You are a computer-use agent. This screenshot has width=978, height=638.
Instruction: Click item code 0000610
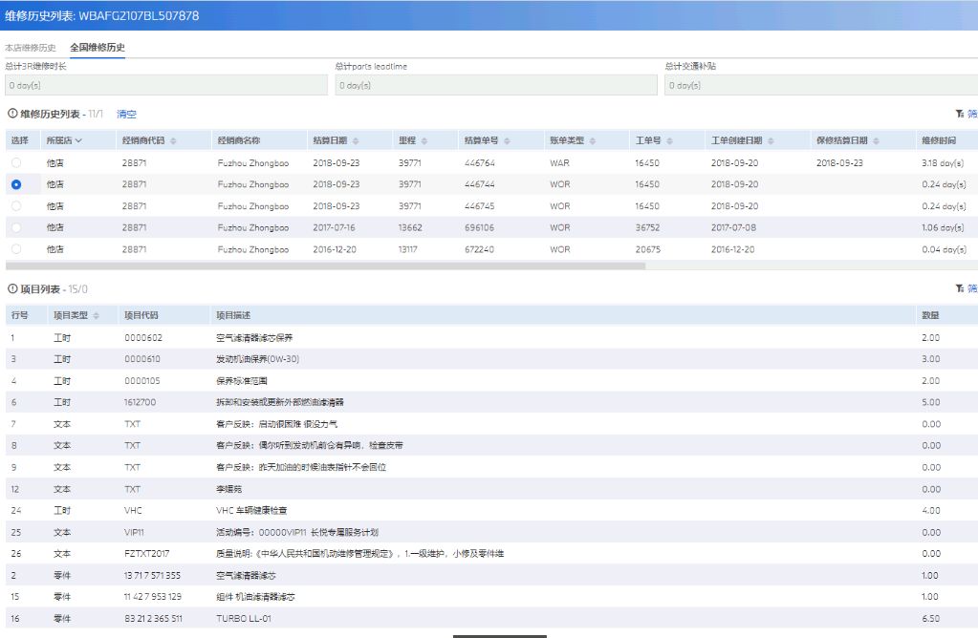click(142, 359)
